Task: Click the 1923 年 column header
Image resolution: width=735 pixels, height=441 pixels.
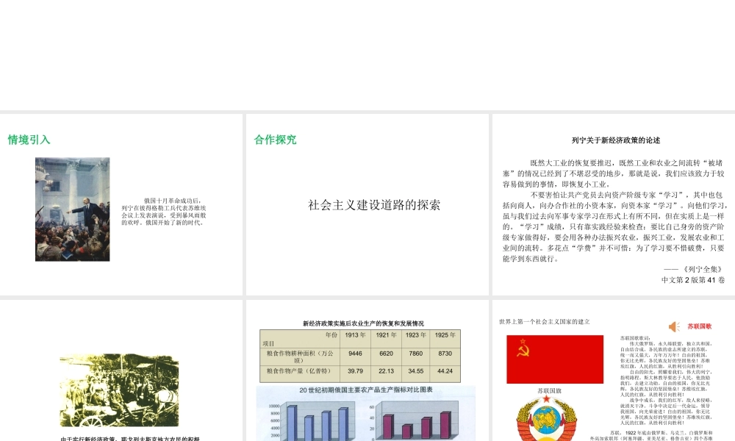Action: (x=416, y=335)
